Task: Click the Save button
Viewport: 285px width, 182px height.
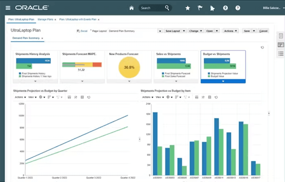Action: click(x=247, y=31)
